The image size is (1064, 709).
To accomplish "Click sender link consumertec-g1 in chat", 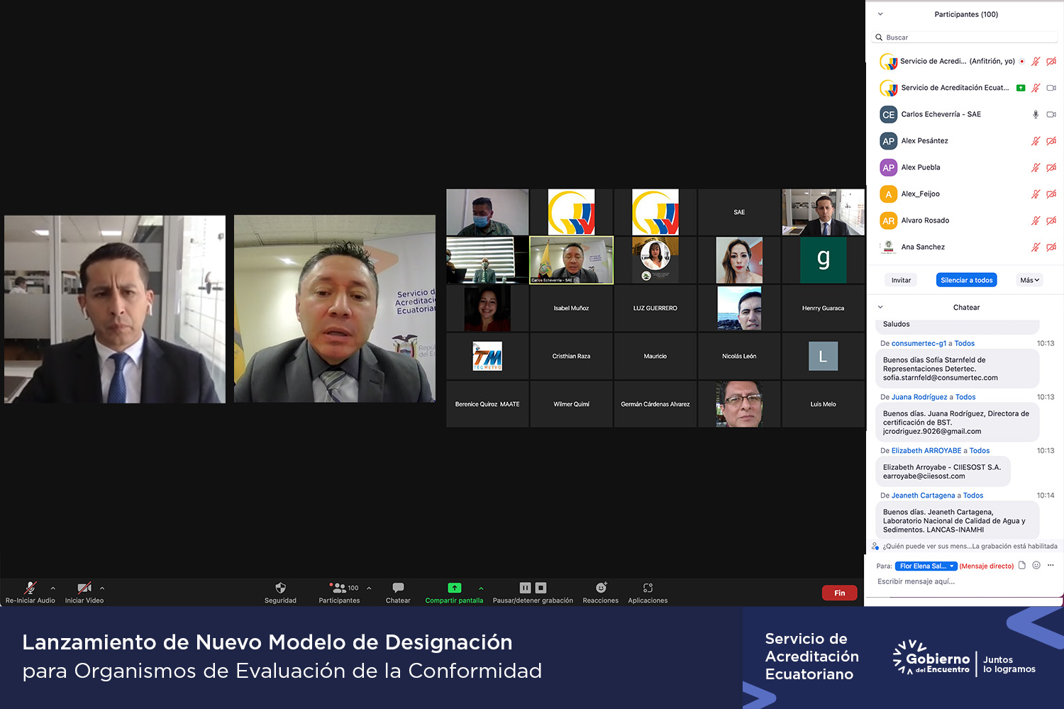I will (x=919, y=343).
